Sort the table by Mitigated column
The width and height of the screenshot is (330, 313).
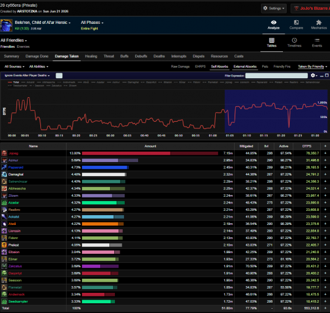pos(246,146)
